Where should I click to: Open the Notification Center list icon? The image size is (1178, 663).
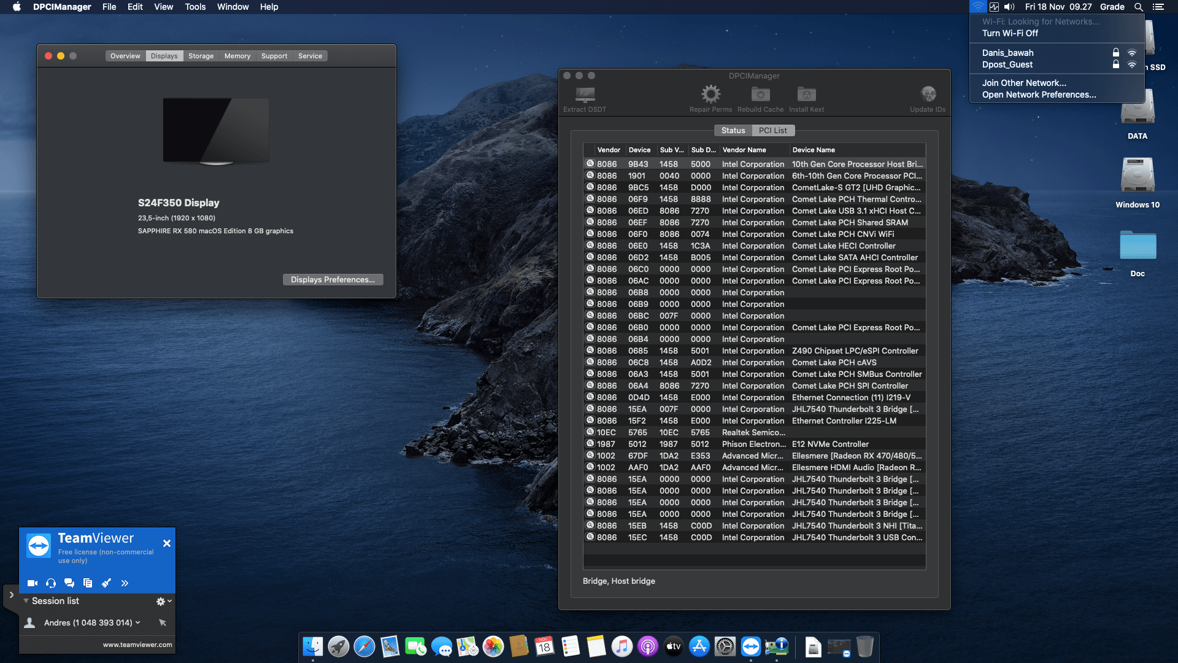coord(1158,7)
